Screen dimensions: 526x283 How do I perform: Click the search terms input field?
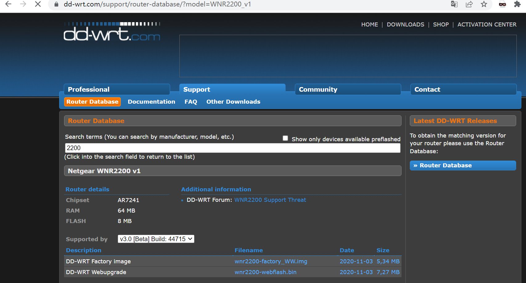coord(233,148)
